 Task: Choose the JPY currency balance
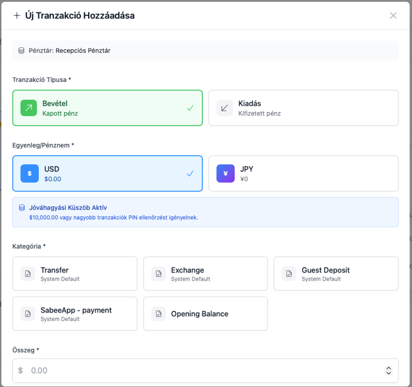303,174
